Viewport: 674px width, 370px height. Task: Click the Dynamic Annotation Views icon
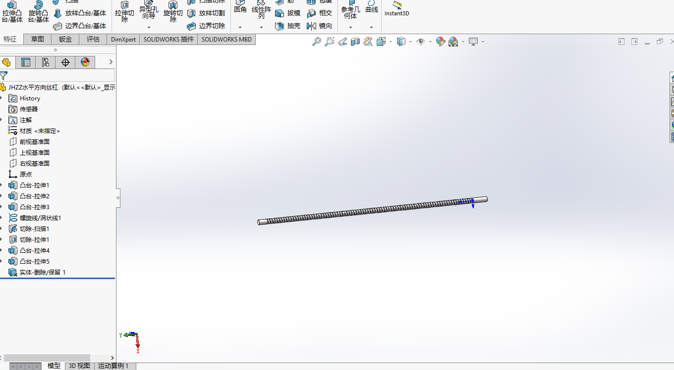point(368,42)
